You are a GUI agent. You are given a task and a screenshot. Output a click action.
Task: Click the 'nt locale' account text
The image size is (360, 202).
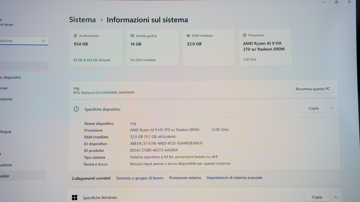[x=7, y=25]
